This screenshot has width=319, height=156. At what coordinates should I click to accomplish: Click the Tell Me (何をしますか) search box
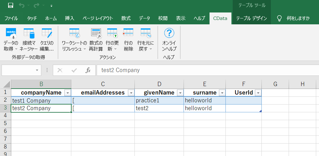(298, 18)
